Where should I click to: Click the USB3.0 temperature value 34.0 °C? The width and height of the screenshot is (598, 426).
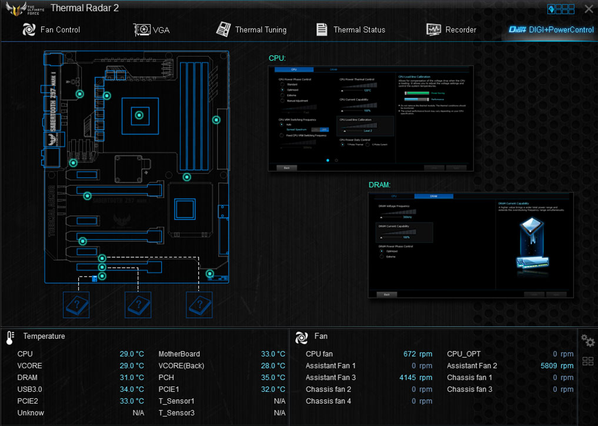tap(132, 390)
